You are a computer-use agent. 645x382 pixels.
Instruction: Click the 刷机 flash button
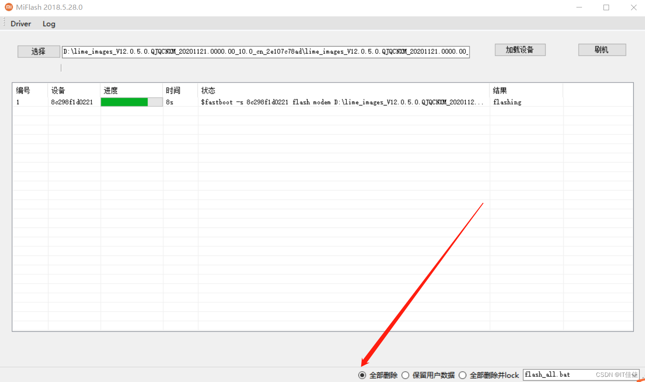pos(602,50)
